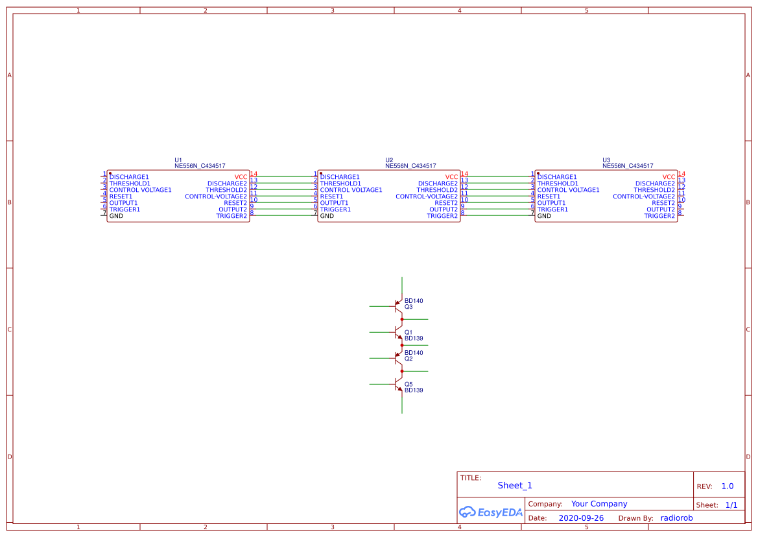
Task: Click the TRIGGER2 pin label on U3
Action: 659,216
